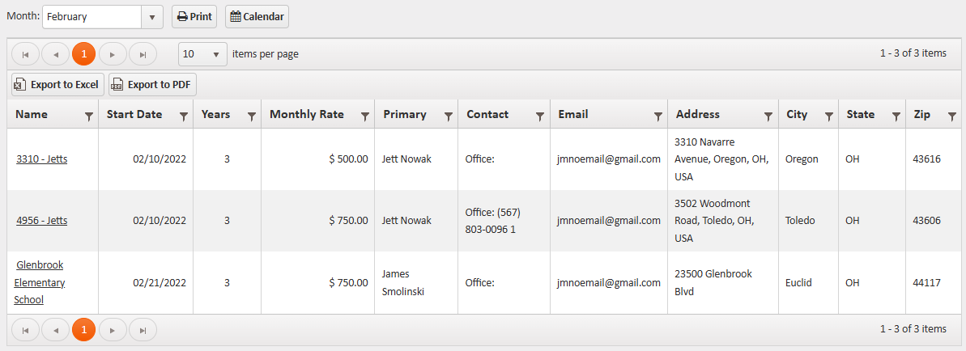Screen dimensions: 966x351
Task: Go to first page in top pager
Action: [x=25, y=54]
